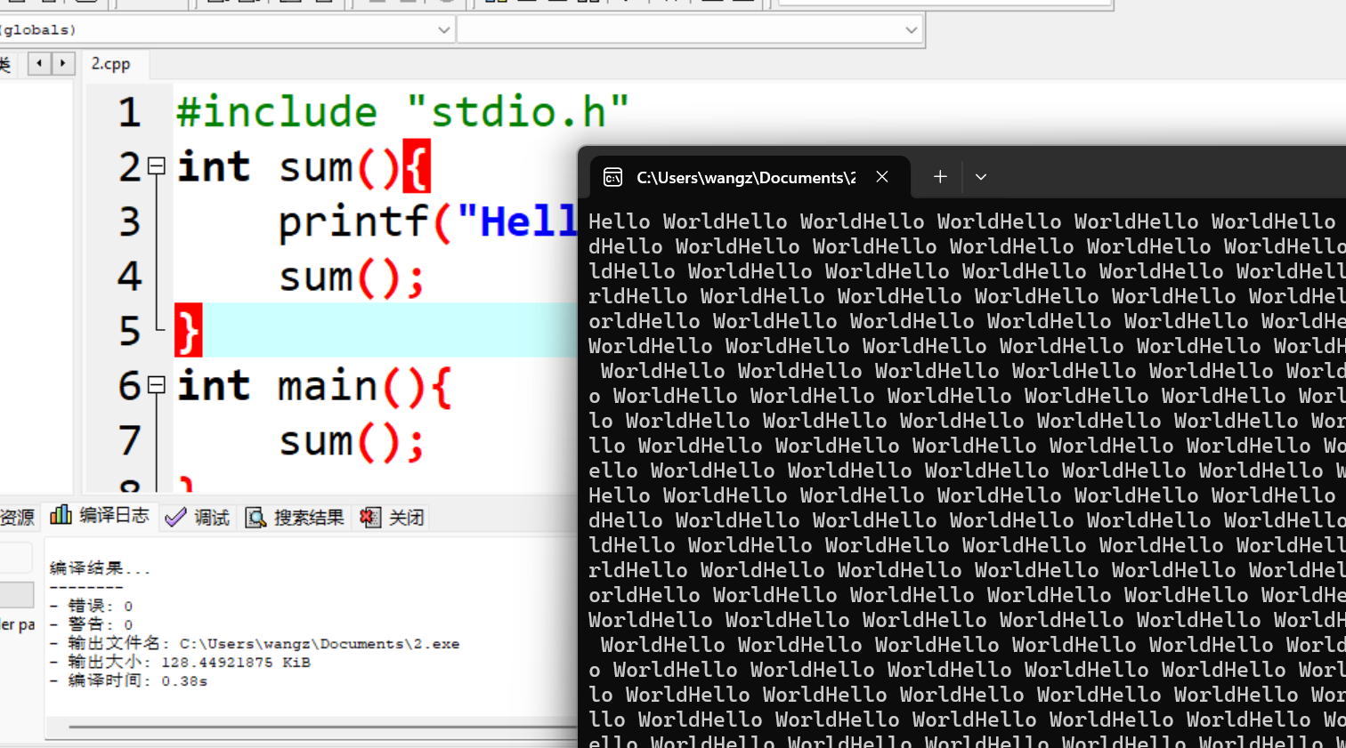Image resolution: width=1346 pixels, height=748 pixels.
Task: Open the (globals) scope dropdown
Action: point(443,30)
